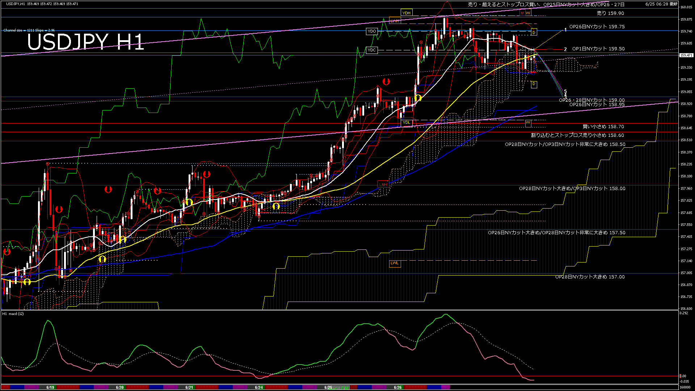The image size is (695, 391).
Task: Click the option label ending in 157.50
Action: 556,233
